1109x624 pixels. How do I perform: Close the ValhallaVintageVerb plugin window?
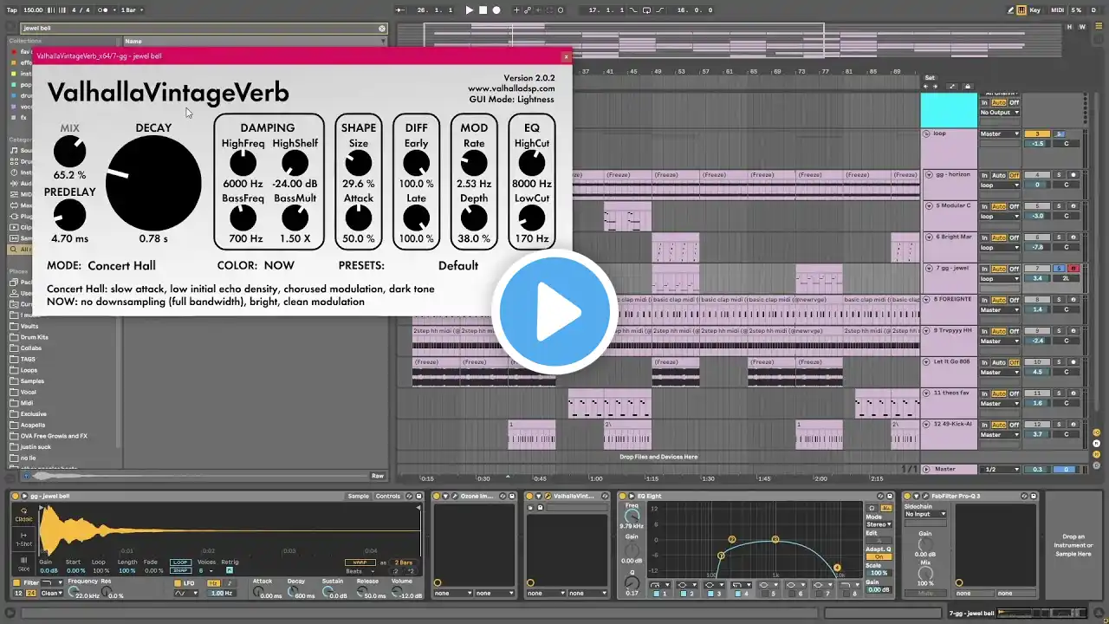coord(567,56)
